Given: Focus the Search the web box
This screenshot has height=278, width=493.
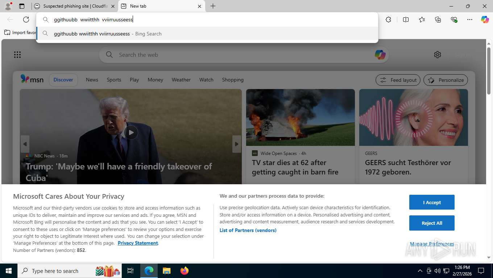Looking at the screenshot, I should [x=244, y=55].
